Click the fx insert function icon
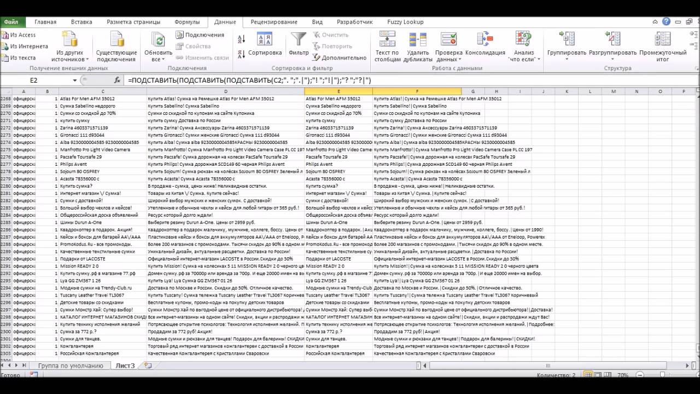Screen dimensions: 700x394 [x=117, y=80]
